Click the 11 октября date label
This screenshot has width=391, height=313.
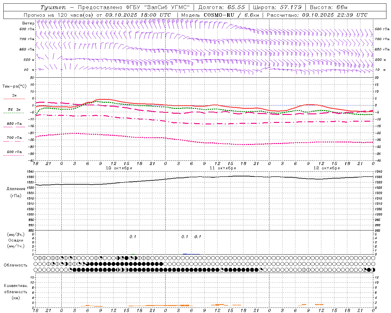[x=223, y=168]
